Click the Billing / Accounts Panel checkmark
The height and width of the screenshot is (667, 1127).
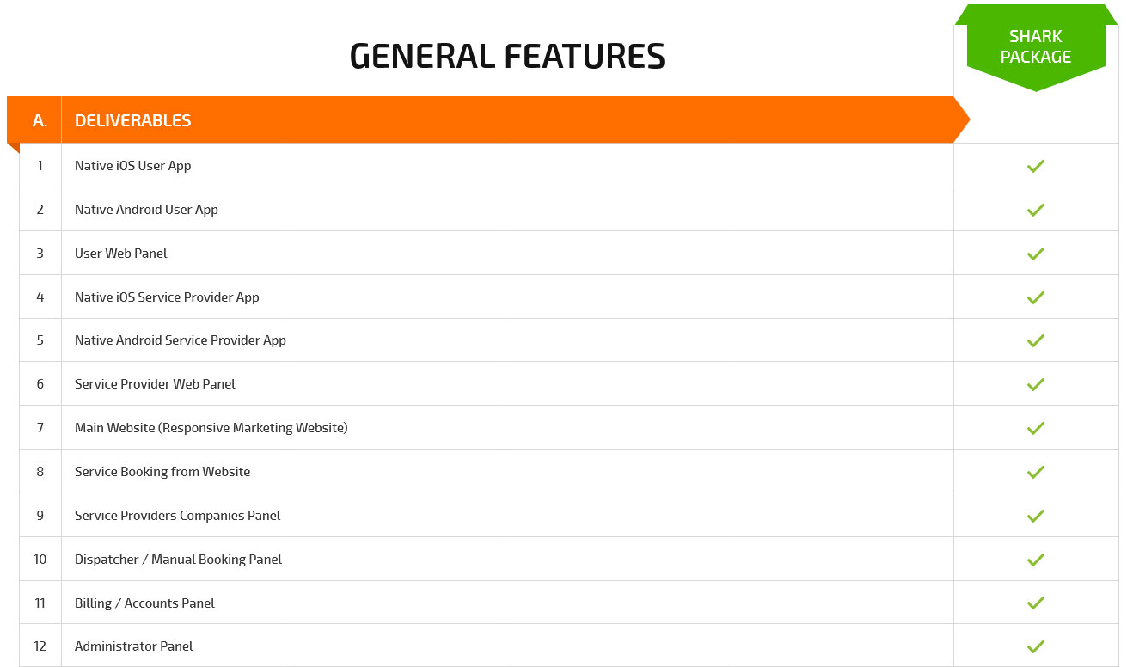click(1036, 603)
